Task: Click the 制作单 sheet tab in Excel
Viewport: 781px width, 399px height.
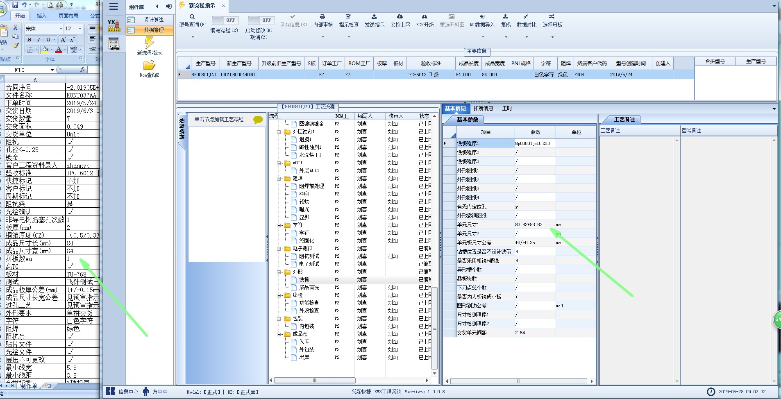Action: [29, 386]
